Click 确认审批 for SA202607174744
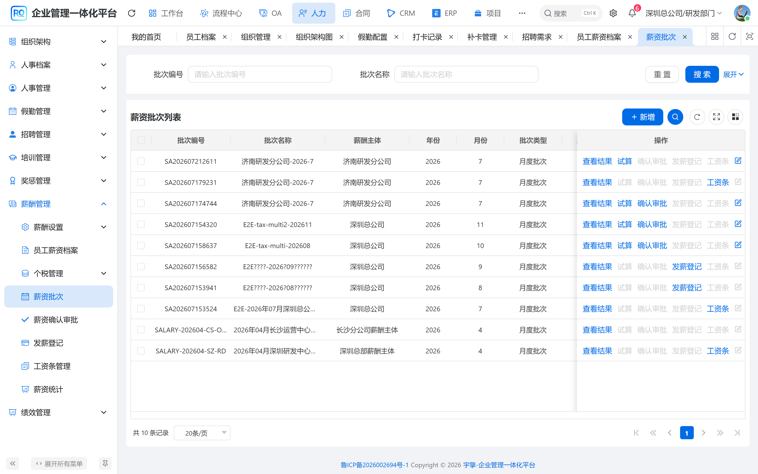 (652, 204)
